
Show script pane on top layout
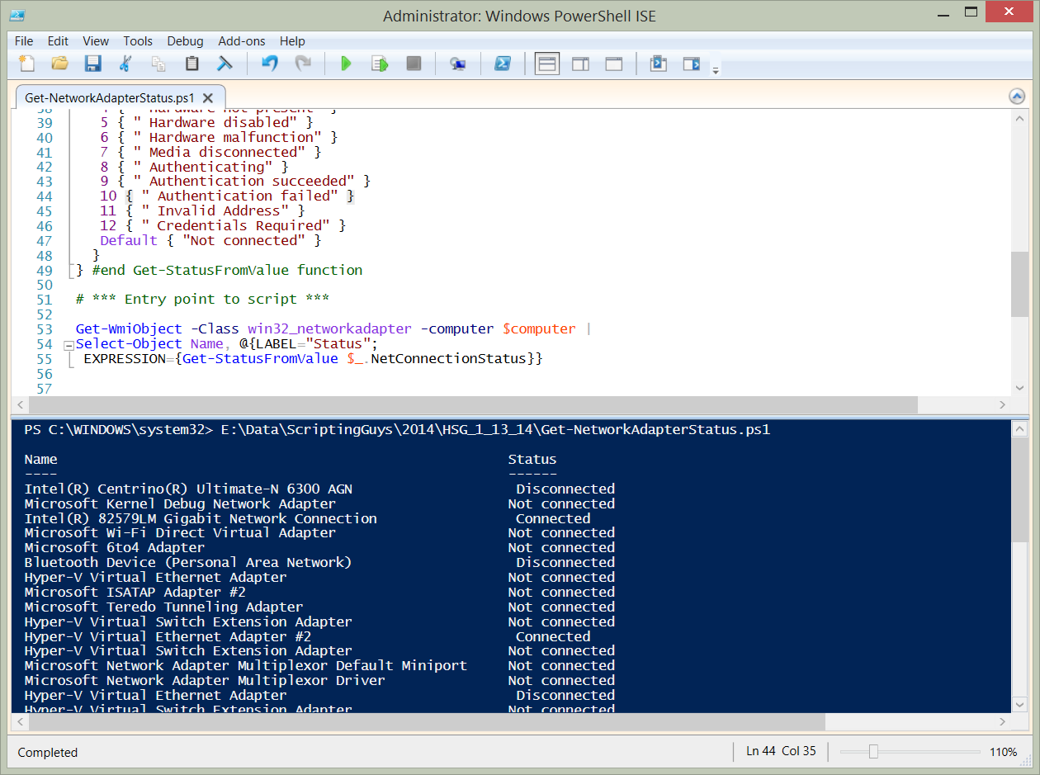tap(547, 64)
